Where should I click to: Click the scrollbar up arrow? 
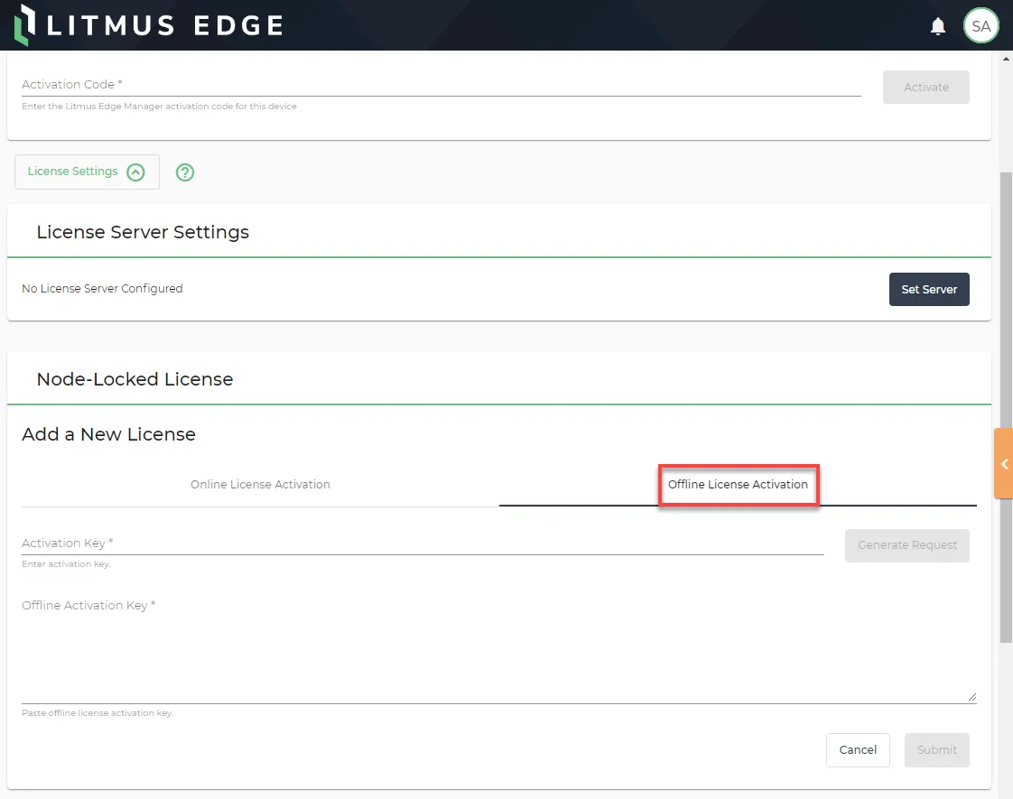coord(1006,58)
